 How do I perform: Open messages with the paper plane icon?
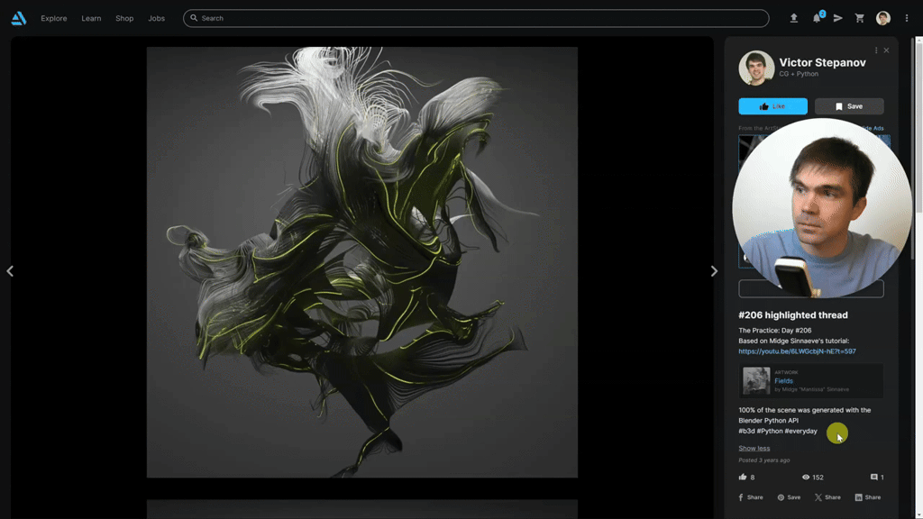pos(837,18)
